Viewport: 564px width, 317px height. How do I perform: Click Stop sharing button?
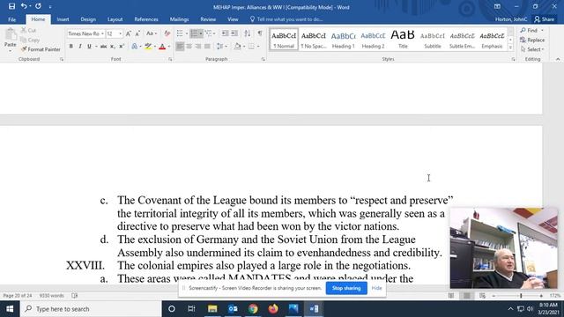(x=346, y=288)
